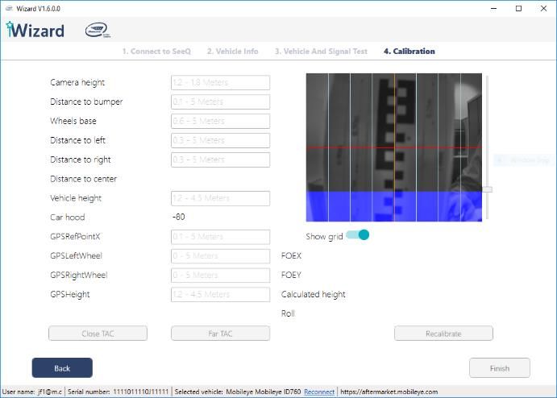Click the Recalibrate button
This screenshot has height=398, width=557.
coord(443,334)
